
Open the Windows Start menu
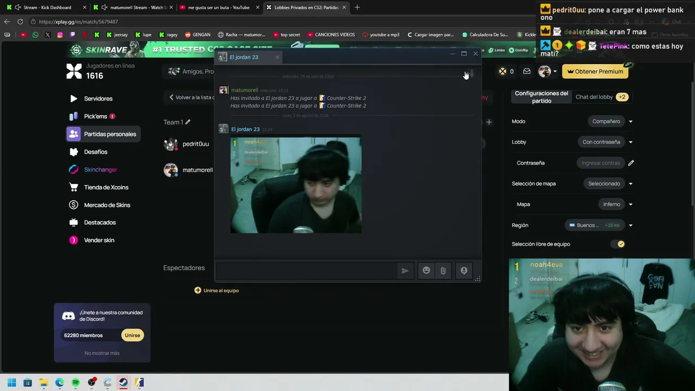[x=11, y=383]
